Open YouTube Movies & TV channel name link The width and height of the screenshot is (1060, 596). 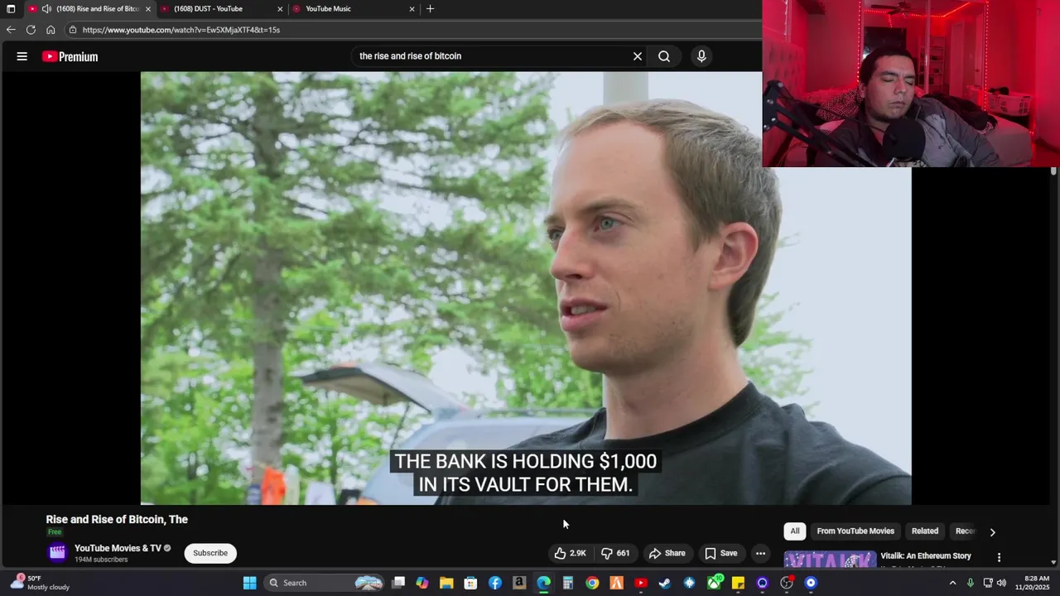tap(118, 548)
